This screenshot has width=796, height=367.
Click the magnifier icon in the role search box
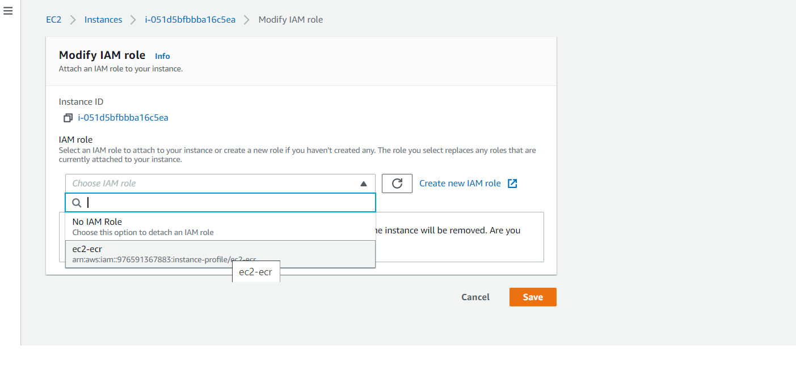pos(77,203)
